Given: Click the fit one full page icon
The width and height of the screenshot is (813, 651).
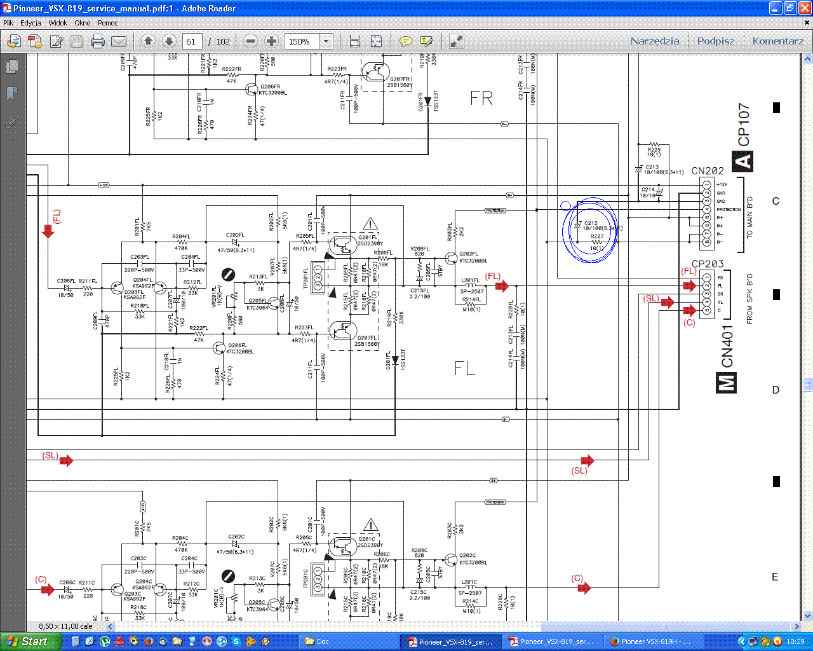Looking at the screenshot, I should coord(376,41).
